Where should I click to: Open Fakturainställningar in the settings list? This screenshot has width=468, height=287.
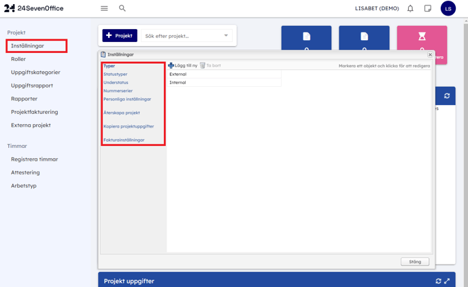tap(124, 140)
